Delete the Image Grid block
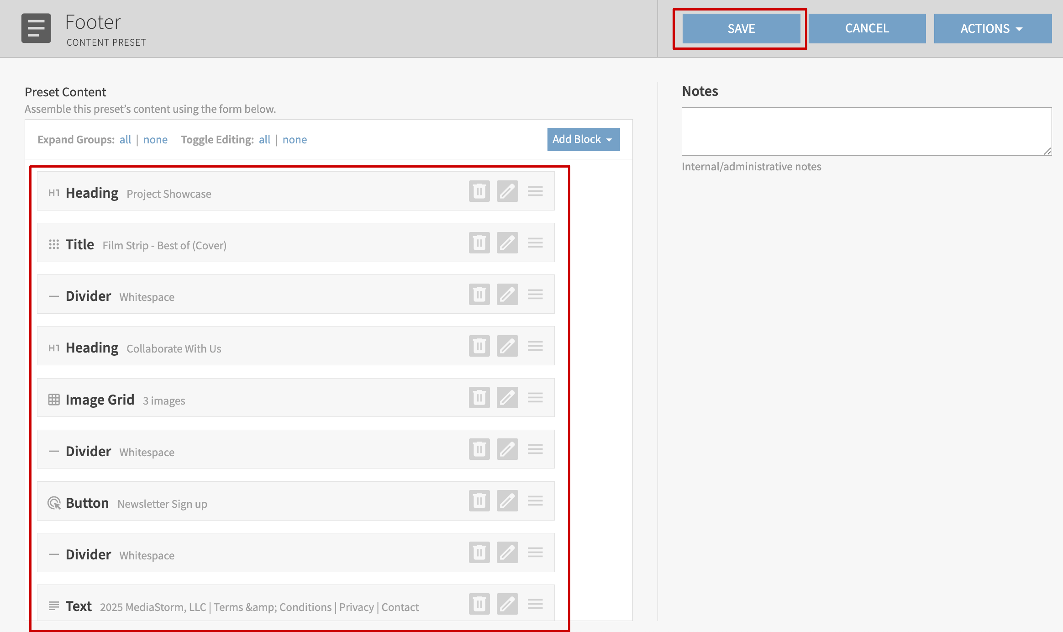The image size is (1063, 632). [x=479, y=397]
